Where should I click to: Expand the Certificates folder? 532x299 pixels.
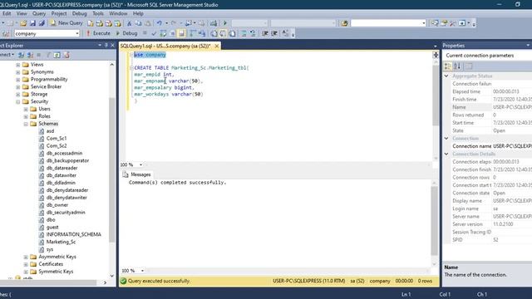(x=26, y=264)
